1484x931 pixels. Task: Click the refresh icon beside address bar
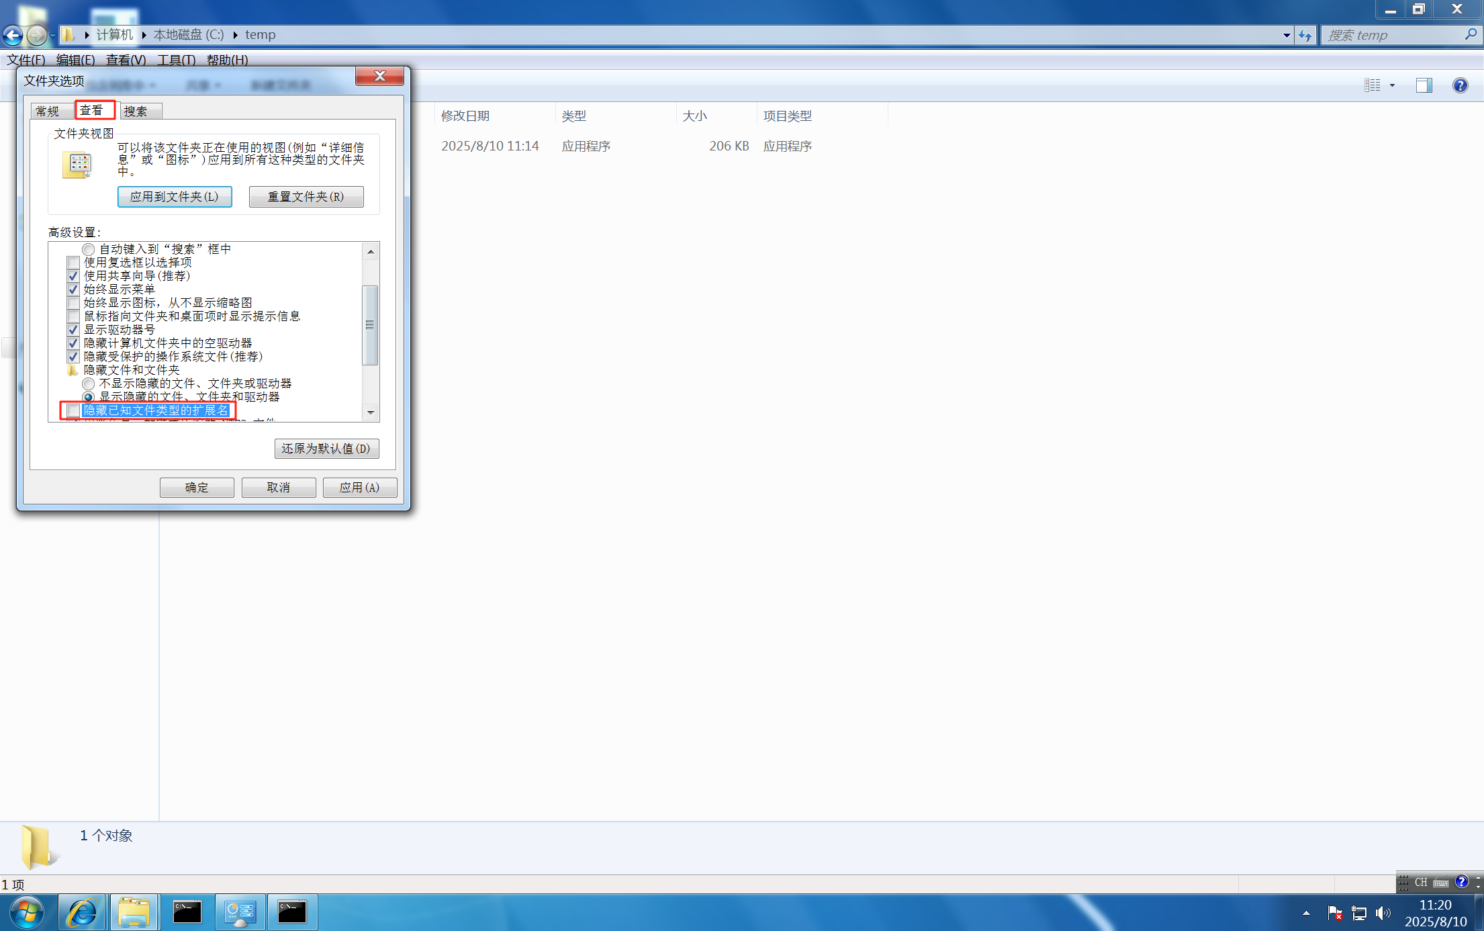point(1305,35)
